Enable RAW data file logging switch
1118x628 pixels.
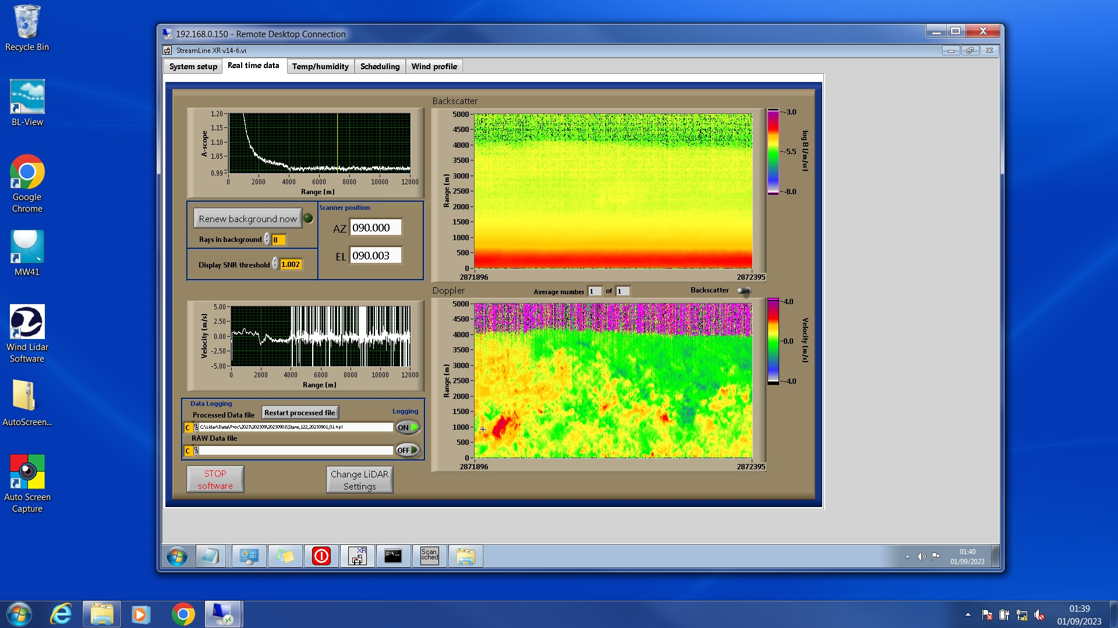pyautogui.click(x=408, y=450)
